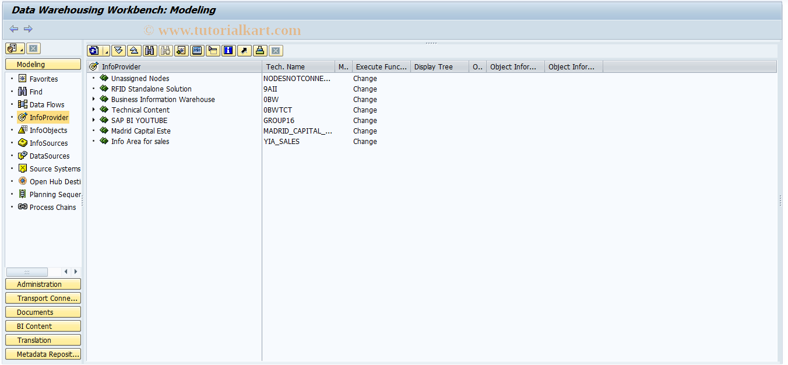
Task: Click Change for Madrid Capital Este
Action: pyautogui.click(x=365, y=131)
